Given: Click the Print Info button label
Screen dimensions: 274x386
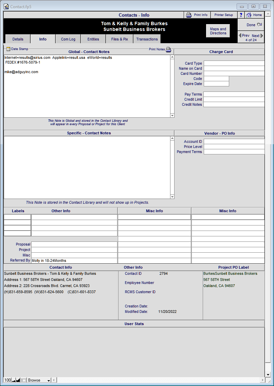Looking at the screenshot, I should [201, 15].
